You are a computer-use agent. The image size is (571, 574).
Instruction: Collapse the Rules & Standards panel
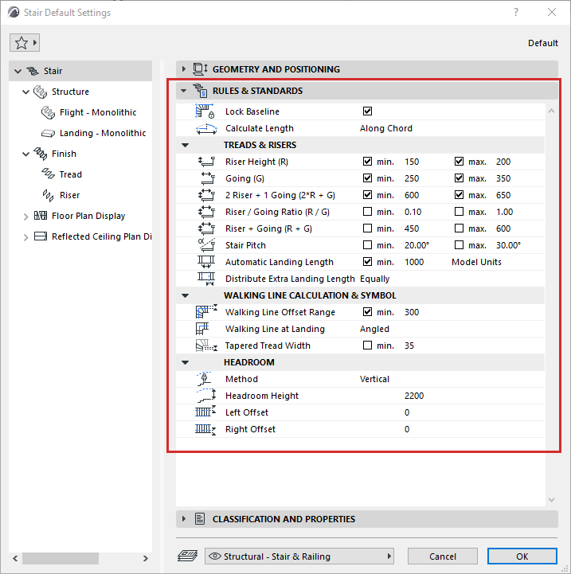pos(184,91)
